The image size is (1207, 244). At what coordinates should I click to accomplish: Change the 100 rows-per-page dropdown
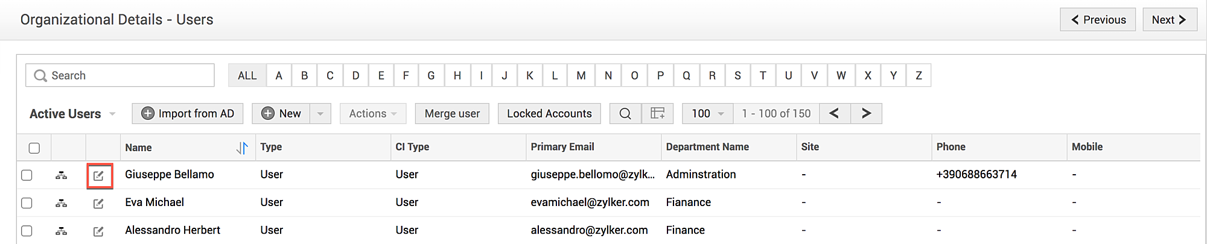707,114
